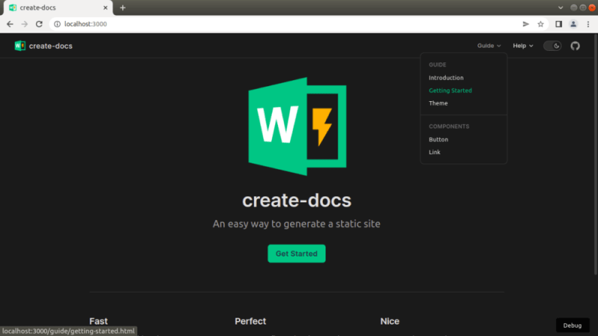Viewport: 598px width, 336px height.
Task: Open the Button component page
Action: 438,139
